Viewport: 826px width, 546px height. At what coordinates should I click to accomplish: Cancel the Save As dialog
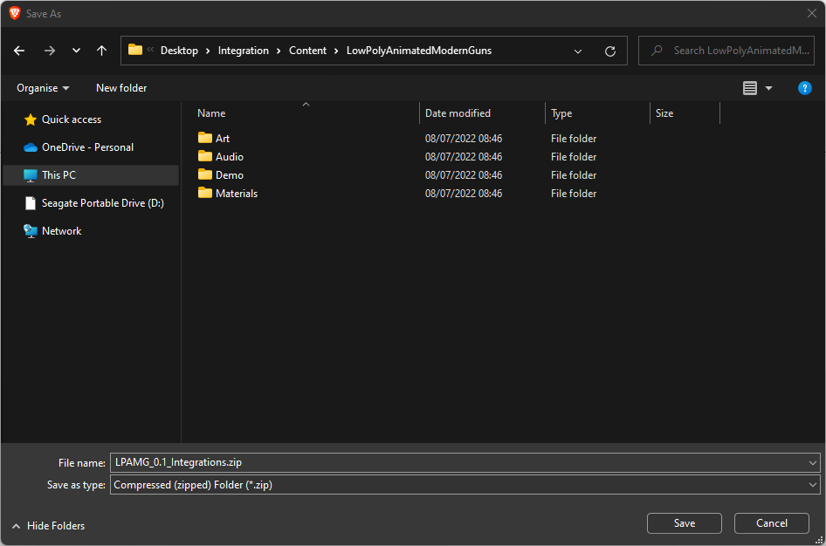pos(771,523)
